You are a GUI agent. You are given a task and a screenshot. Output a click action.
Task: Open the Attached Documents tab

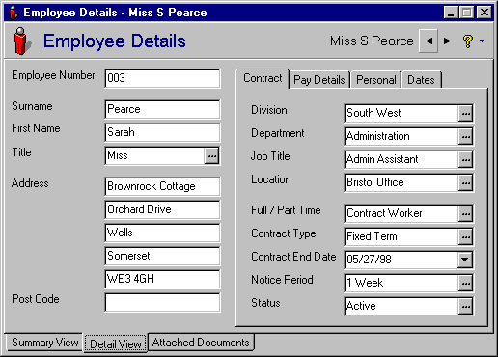click(201, 343)
